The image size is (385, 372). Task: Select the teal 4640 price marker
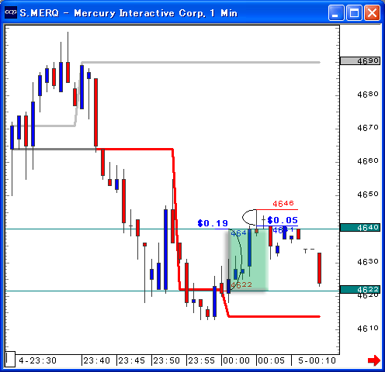click(360, 228)
